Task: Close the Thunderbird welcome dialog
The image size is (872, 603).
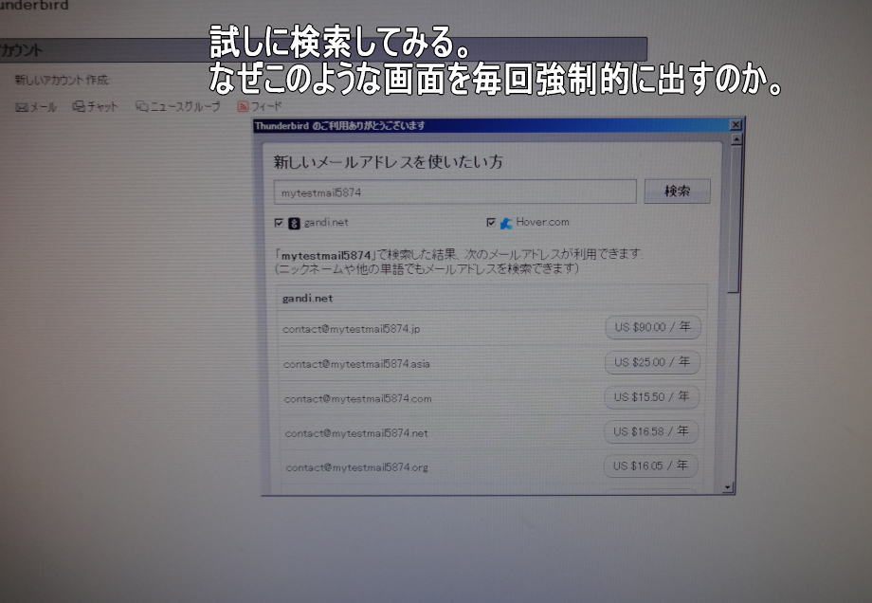Action: tap(736, 125)
